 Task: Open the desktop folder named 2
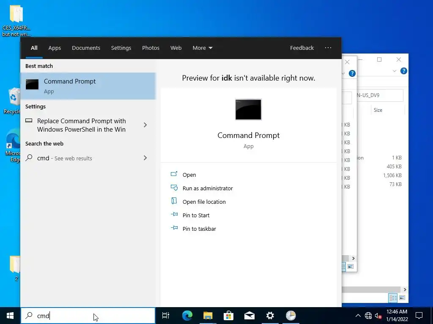click(x=16, y=269)
